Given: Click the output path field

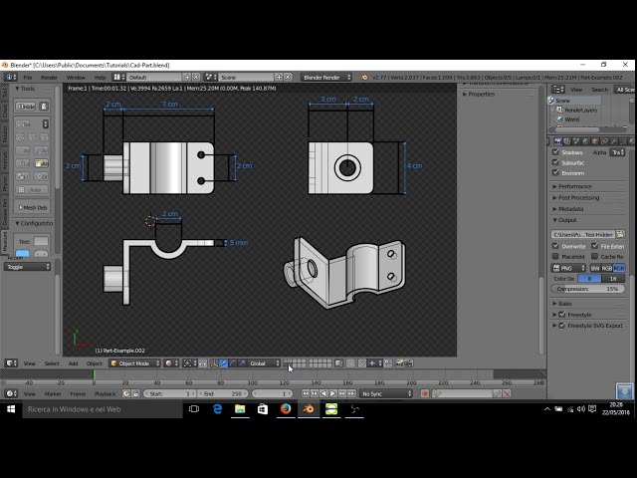Looking at the screenshot, I should [x=583, y=235].
